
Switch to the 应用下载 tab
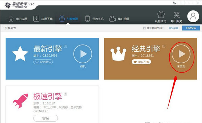coord(43,19)
